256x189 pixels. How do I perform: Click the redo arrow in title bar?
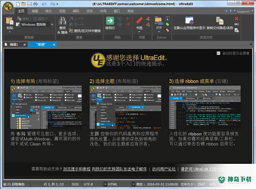(x=52, y=4)
